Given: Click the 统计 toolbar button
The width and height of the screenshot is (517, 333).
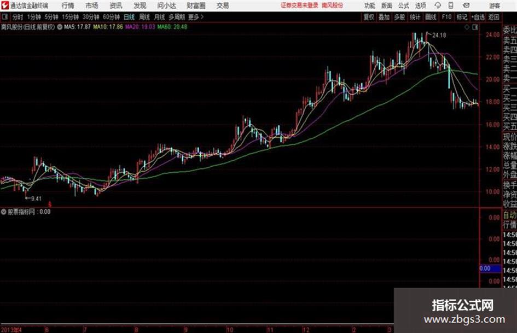Looking at the screenshot, I should (x=415, y=17).
